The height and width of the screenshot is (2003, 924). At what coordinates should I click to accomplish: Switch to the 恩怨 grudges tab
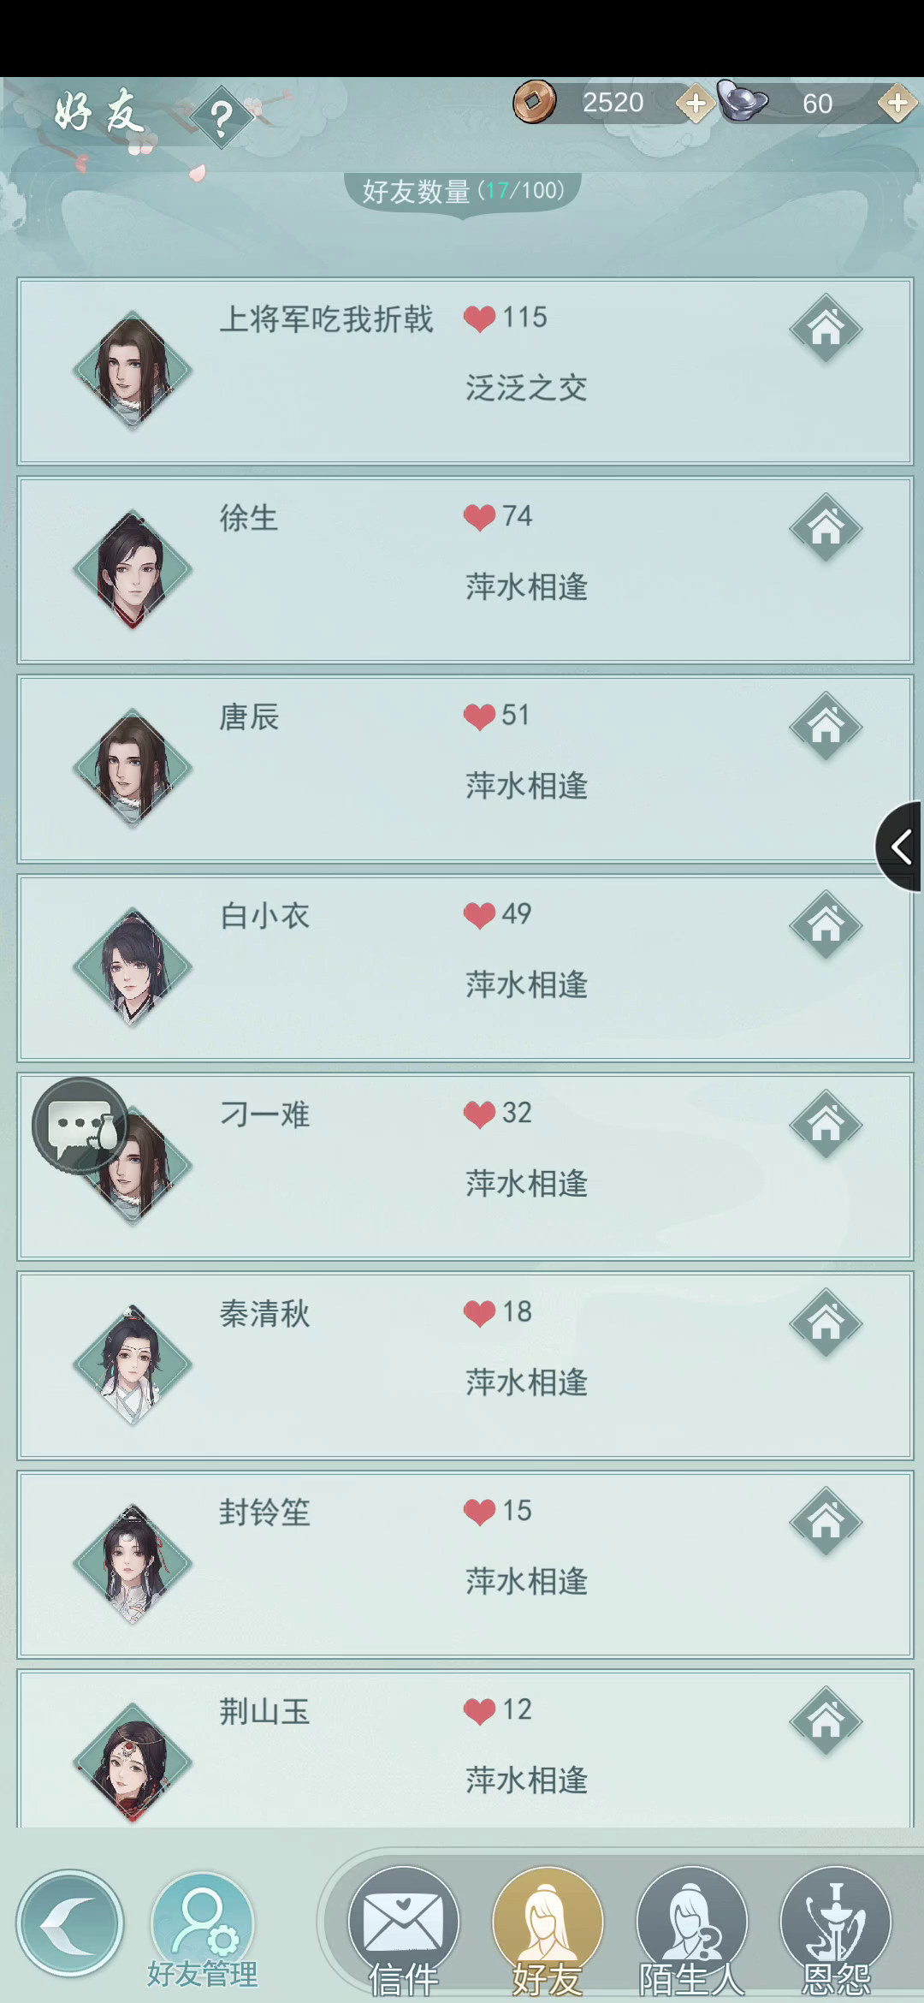[x=836, y=1929]
